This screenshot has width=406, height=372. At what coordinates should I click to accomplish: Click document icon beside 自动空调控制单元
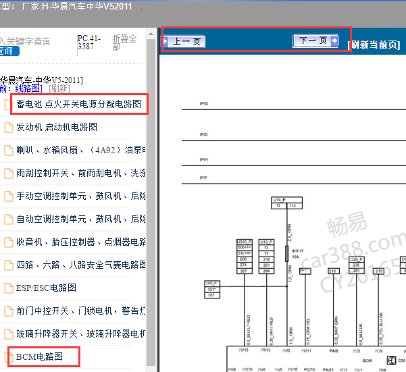(x=9, y=219)
